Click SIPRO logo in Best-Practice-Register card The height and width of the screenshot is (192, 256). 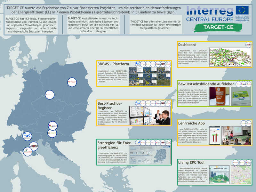coord(163,103)
